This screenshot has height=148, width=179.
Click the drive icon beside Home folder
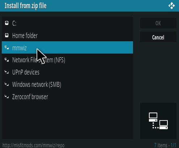7,35
